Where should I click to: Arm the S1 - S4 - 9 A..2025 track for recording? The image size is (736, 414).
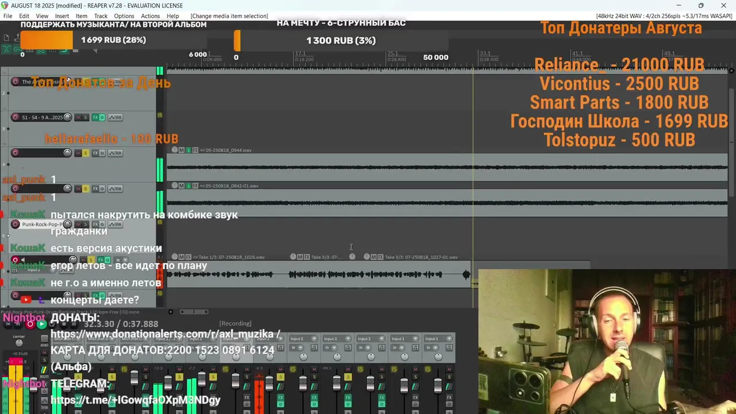[x=16, y=117]
